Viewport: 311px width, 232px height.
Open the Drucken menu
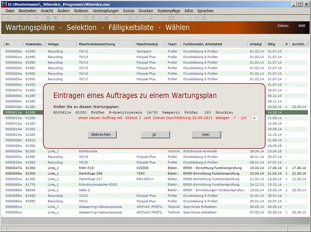(146, 11)
